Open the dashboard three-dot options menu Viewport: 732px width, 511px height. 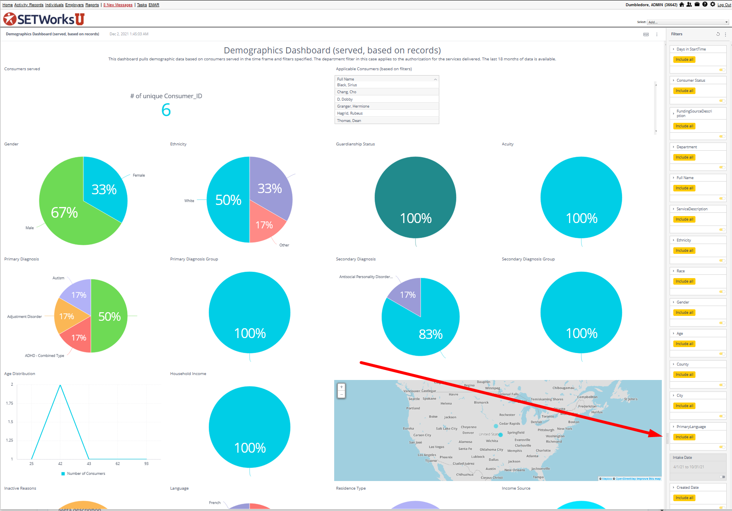(x=657, y=35)
